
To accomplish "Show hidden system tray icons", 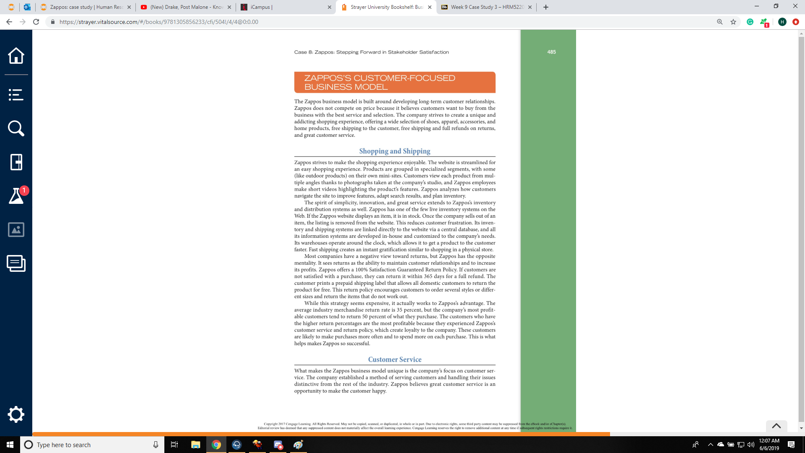I will point(710,445).
